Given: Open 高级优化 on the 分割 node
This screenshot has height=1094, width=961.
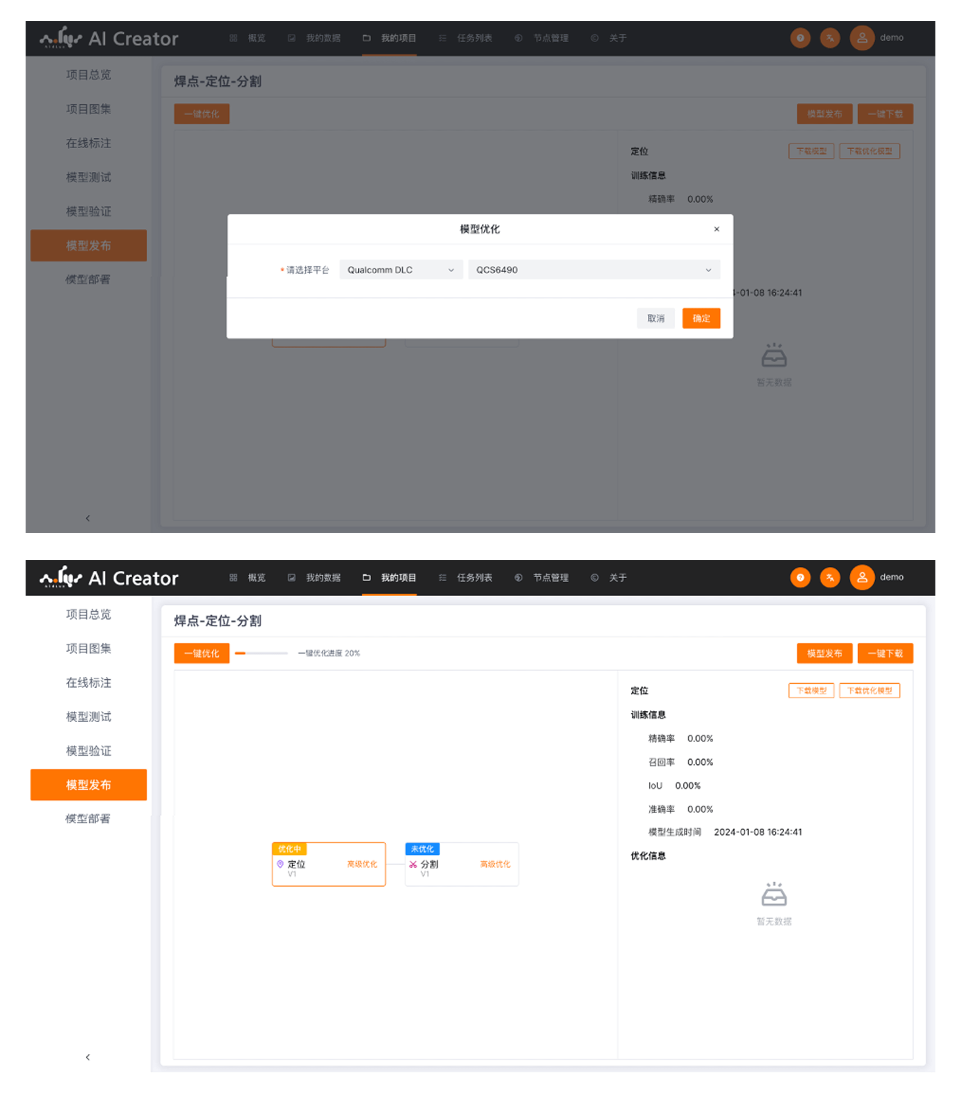Looking at the screenshot, I should 495,864.
